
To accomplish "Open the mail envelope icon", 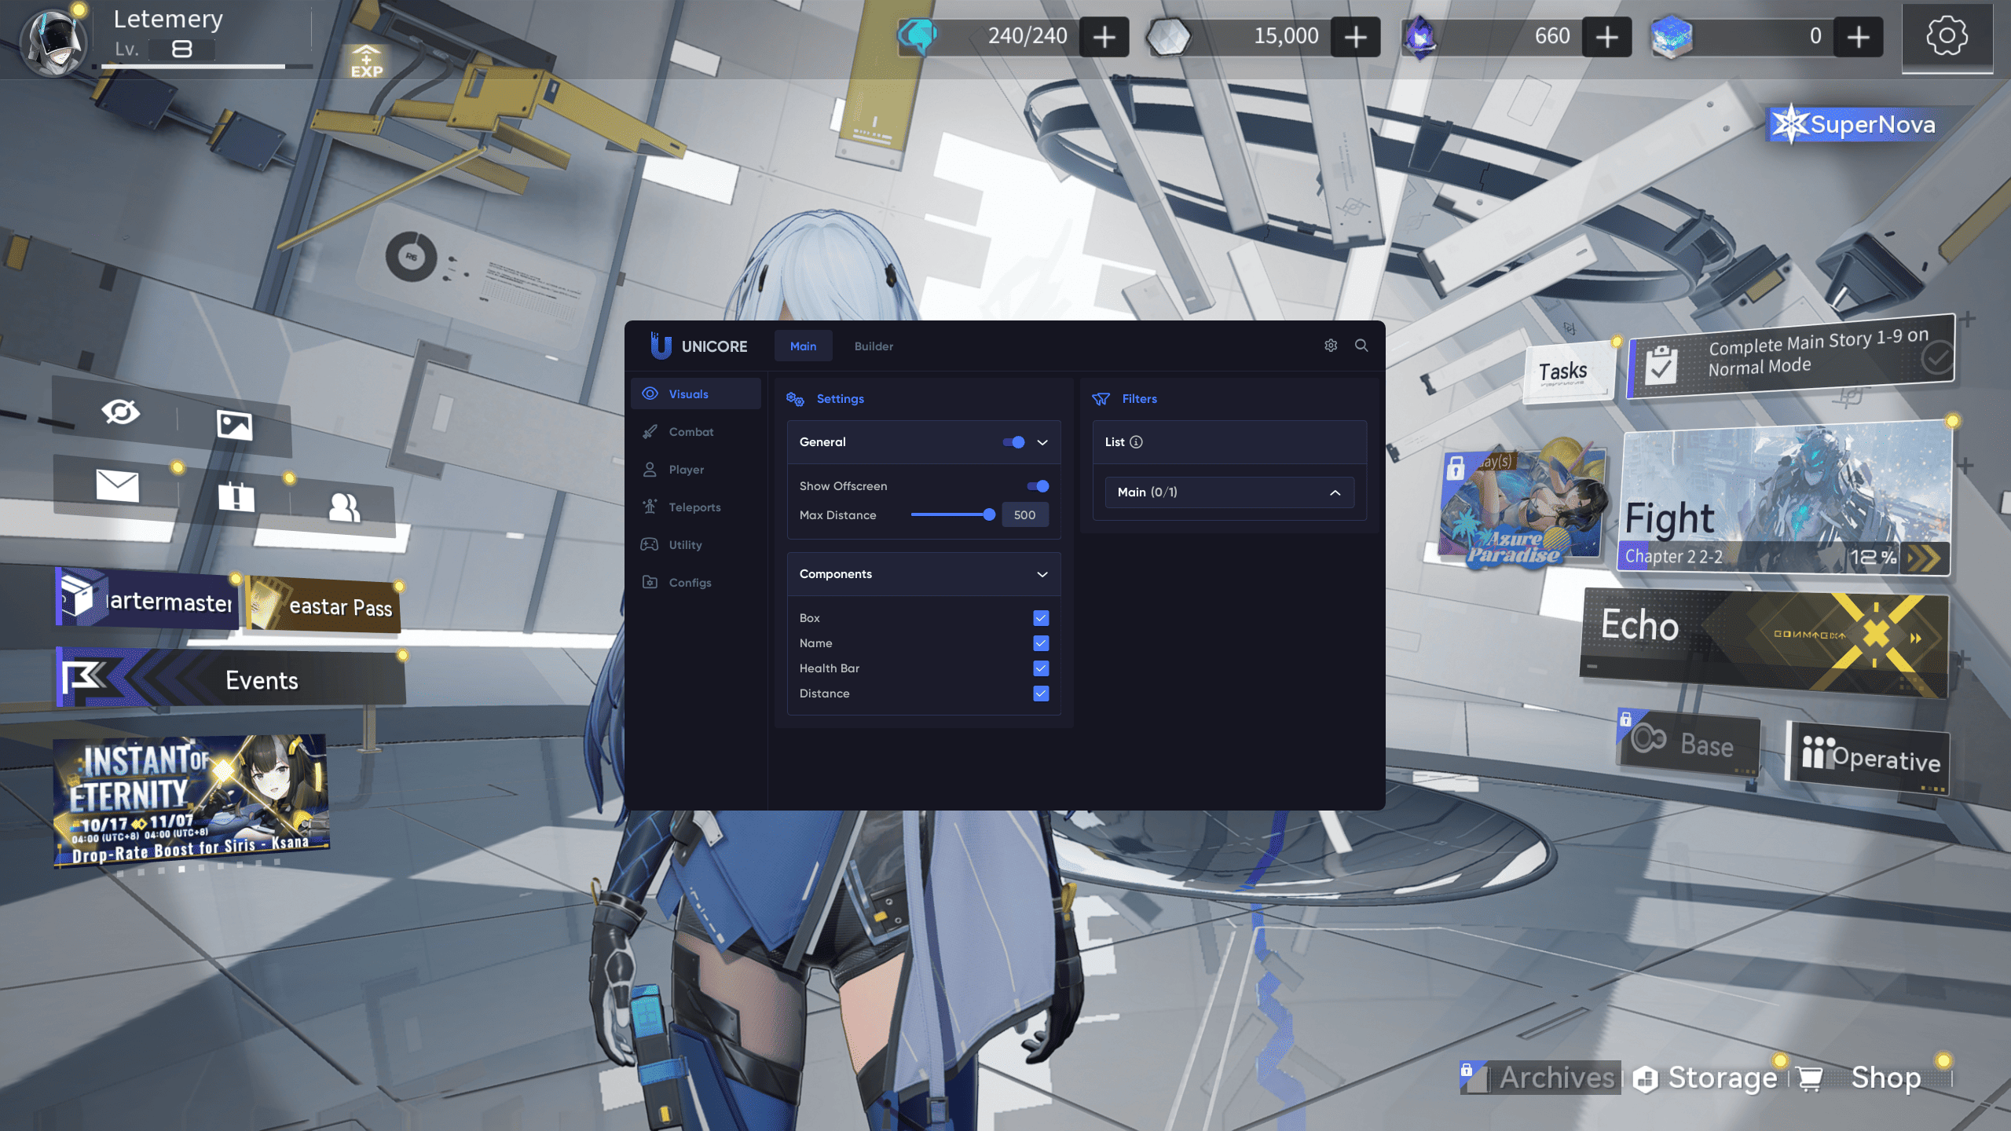I will [117, 485].
